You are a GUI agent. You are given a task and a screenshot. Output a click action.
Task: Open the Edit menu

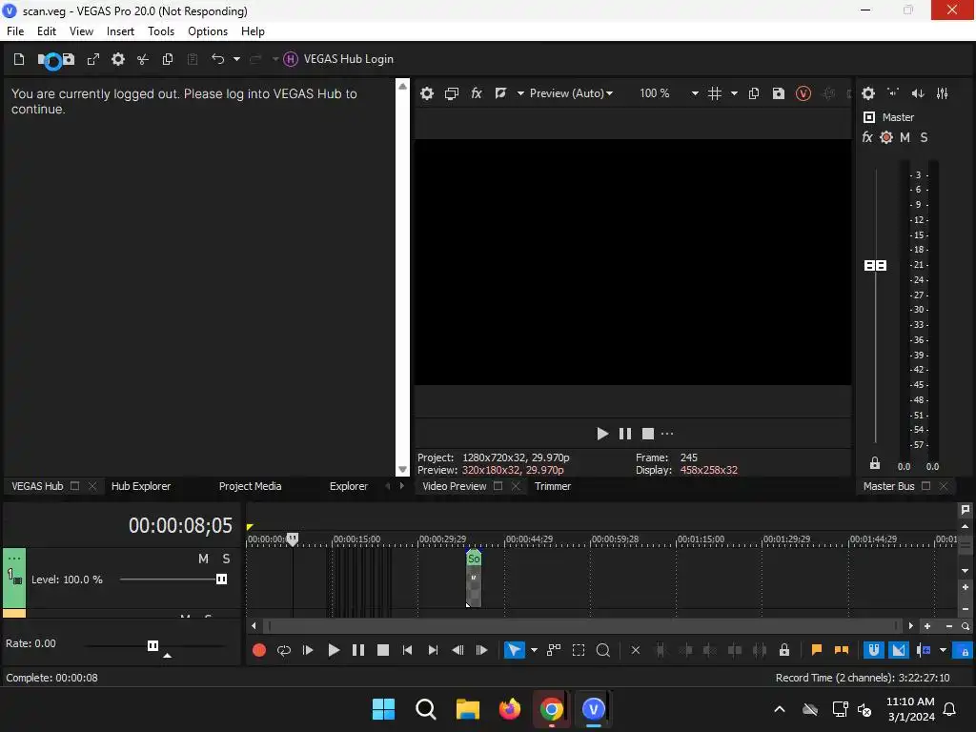click(x=47, y=31)
